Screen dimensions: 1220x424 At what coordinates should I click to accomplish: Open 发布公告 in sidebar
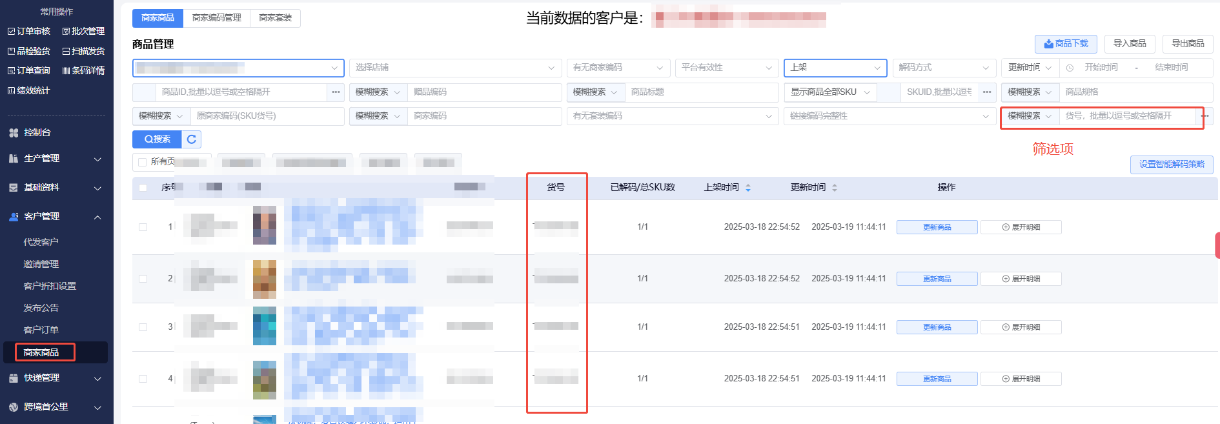point(41,308)
